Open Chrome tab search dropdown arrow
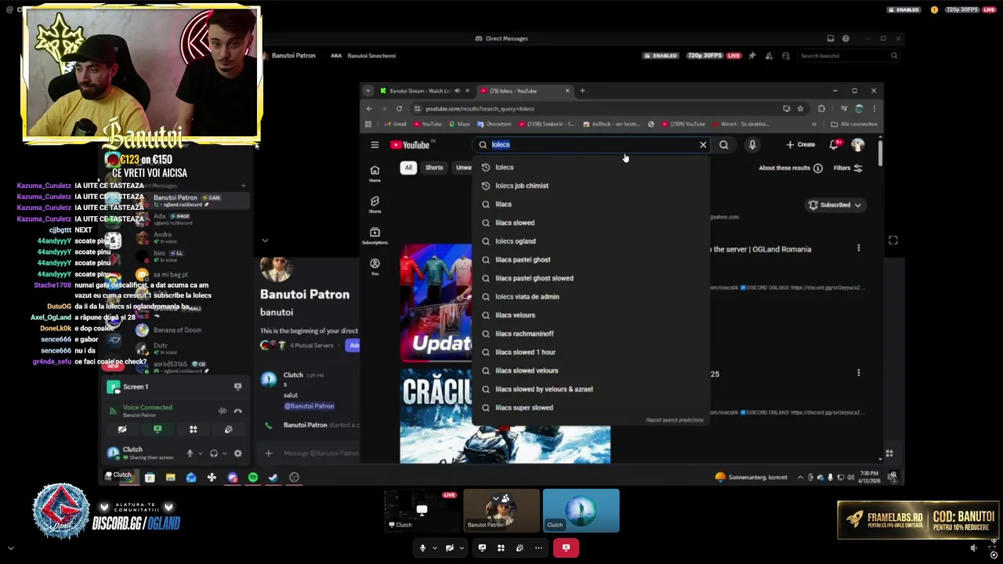This screenshot has width=1003, height=564. 368,91
